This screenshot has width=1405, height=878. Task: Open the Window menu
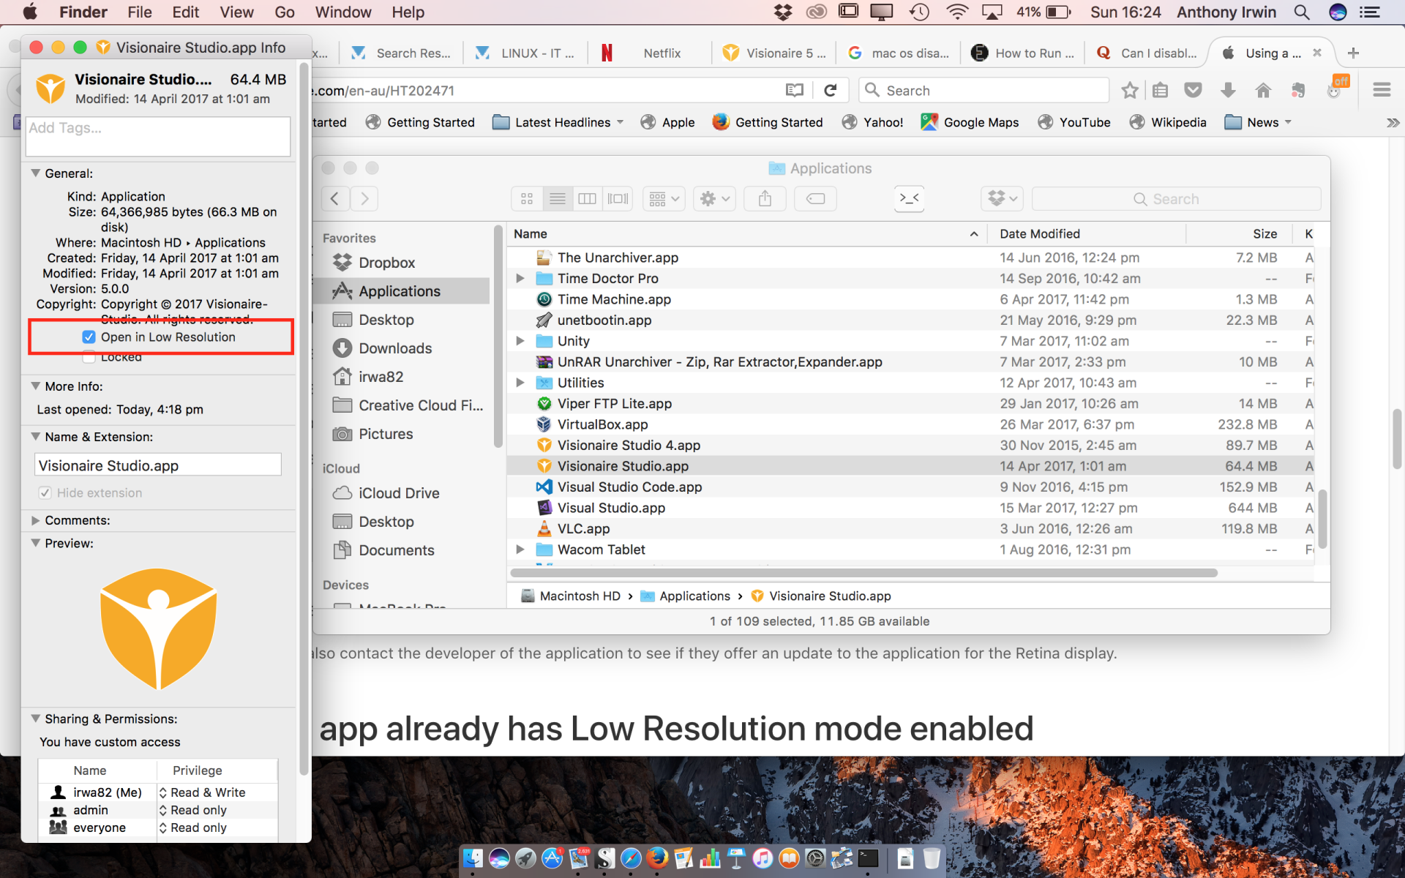(343, 12)
